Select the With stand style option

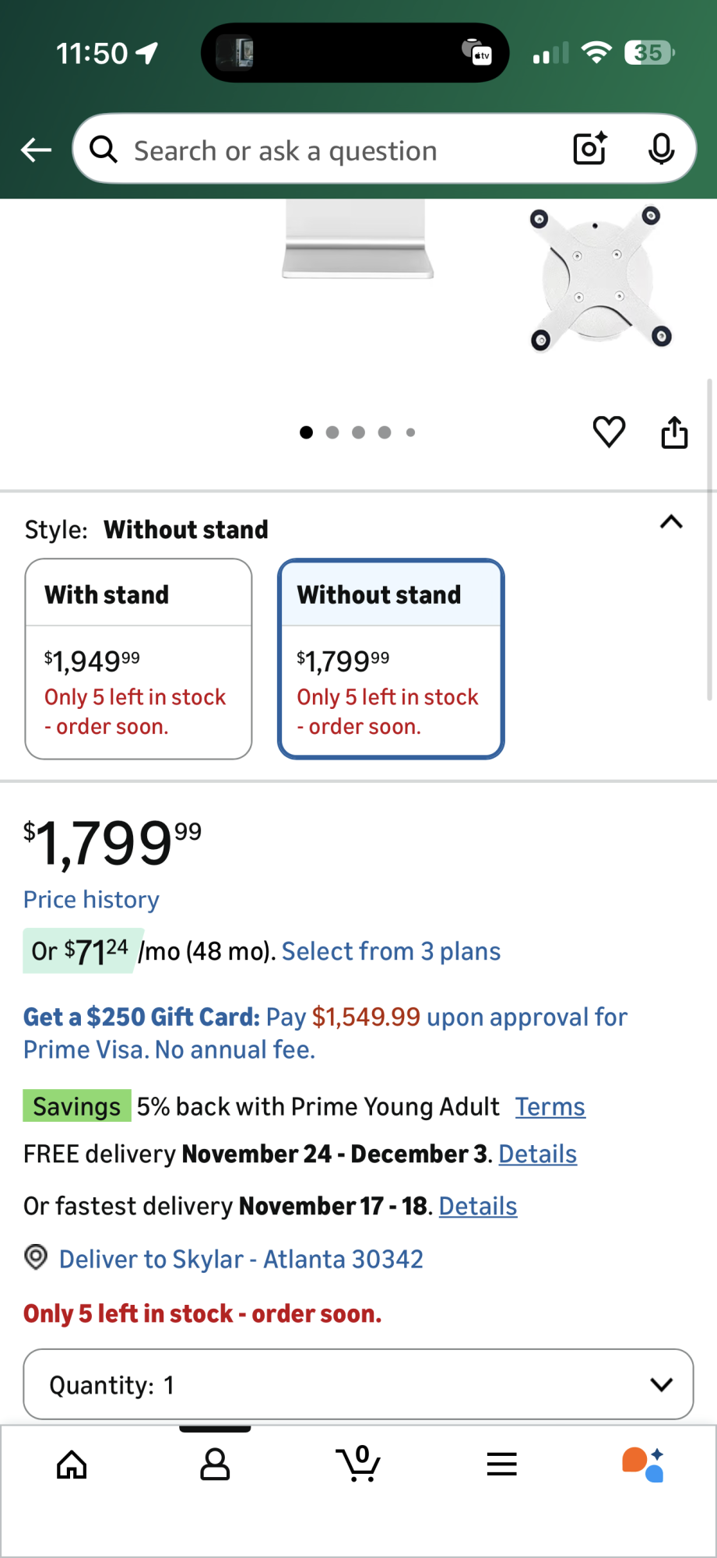(139, 658)
